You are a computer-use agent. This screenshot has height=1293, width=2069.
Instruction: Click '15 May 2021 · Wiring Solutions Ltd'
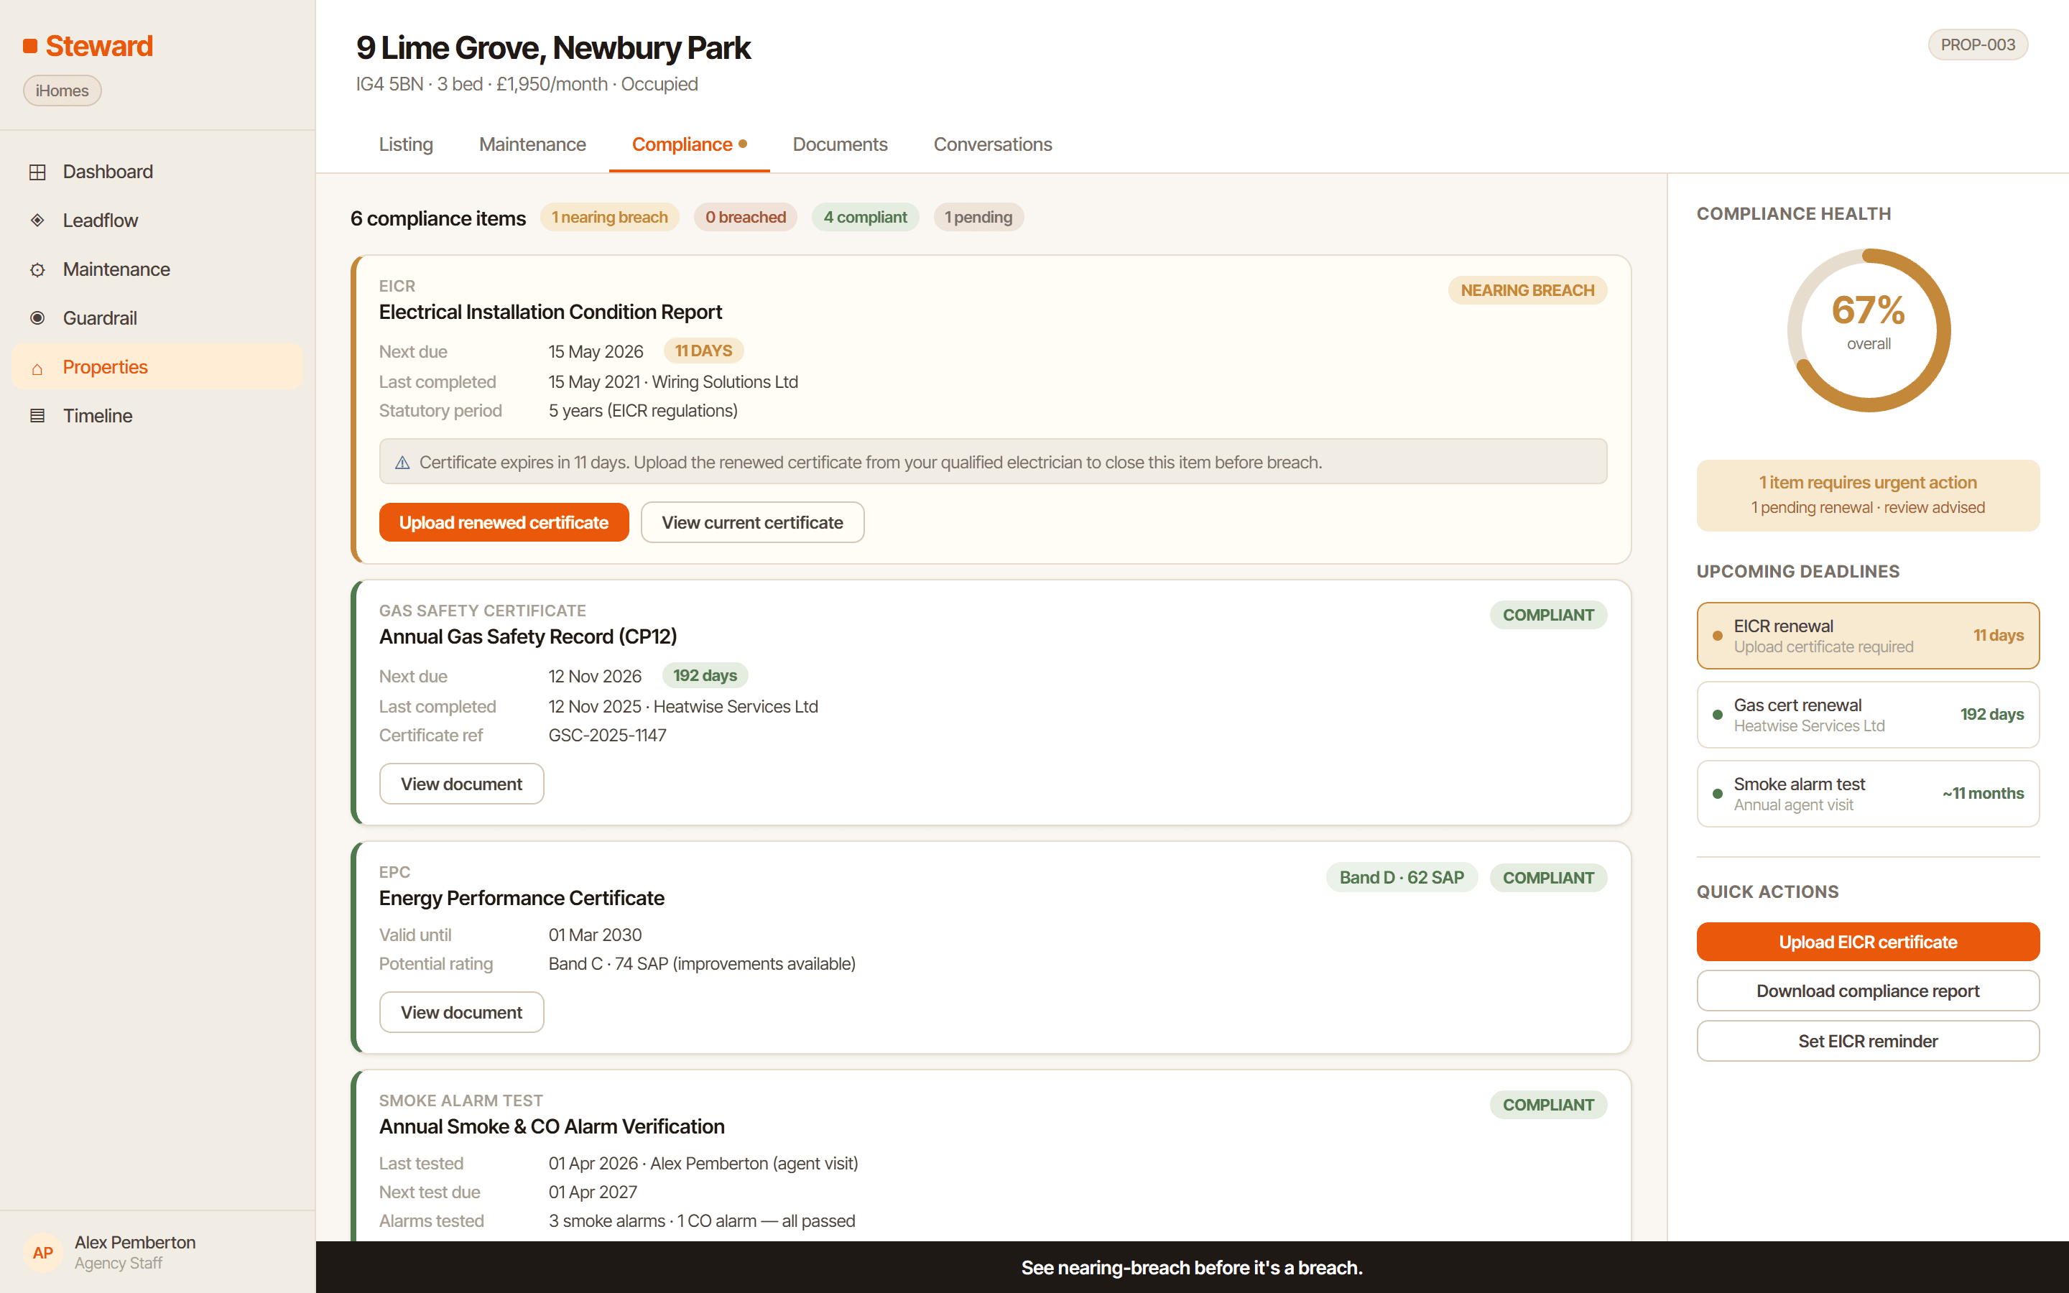pos(673,382)
